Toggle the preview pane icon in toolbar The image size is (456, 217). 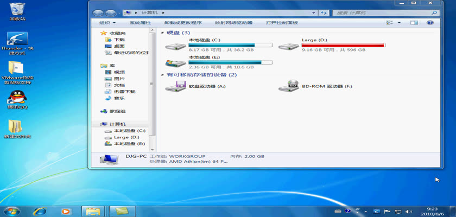point(414,23)
